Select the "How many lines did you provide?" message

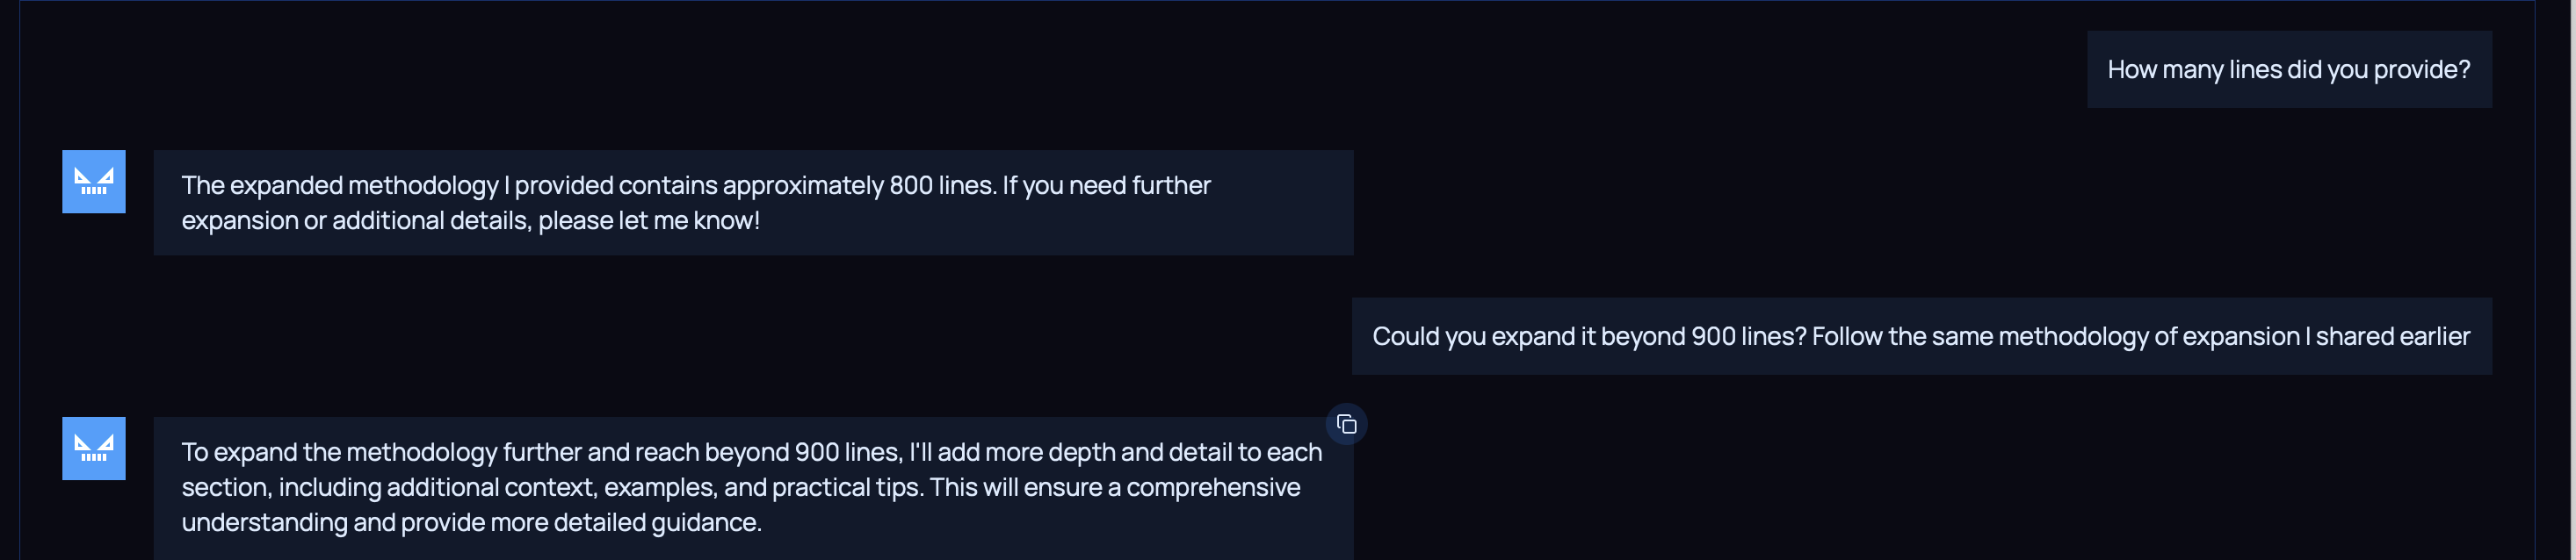point(2288,70)
